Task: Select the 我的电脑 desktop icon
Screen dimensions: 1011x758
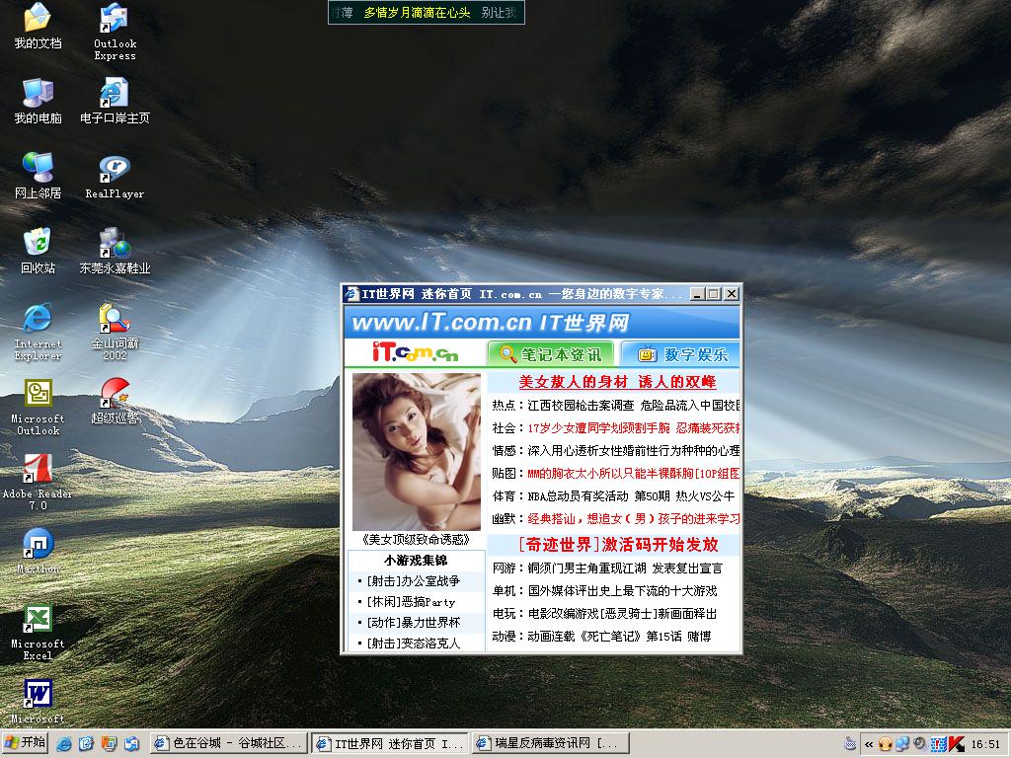Action: pos(39,102)
